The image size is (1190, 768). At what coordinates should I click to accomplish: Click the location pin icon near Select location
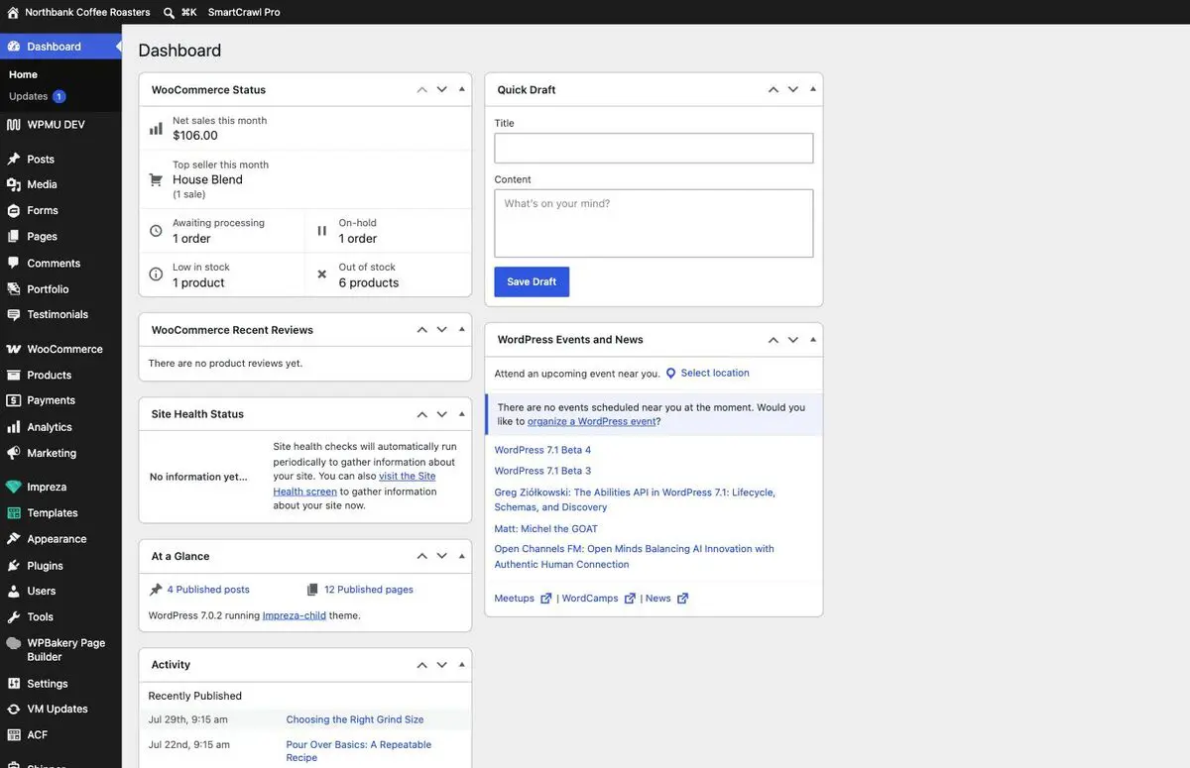670,374
